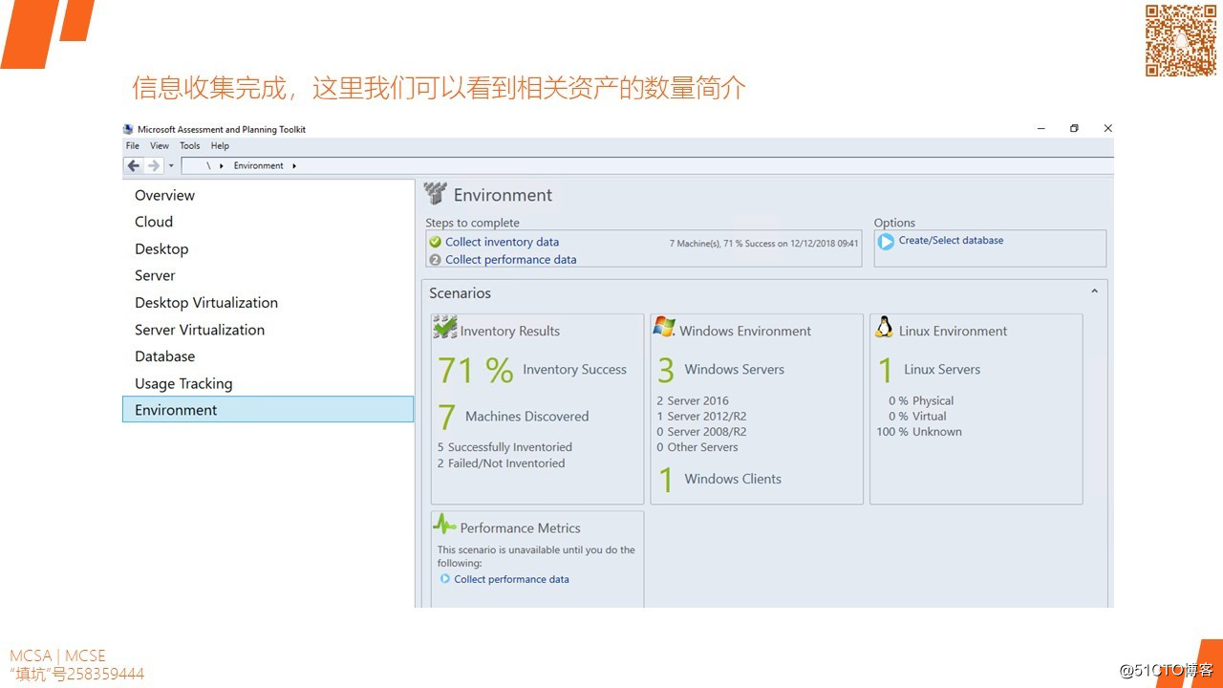Click the Collect inventory data link
The width and height of the screenshot is (1223, 688).
(x=502, y=242)
